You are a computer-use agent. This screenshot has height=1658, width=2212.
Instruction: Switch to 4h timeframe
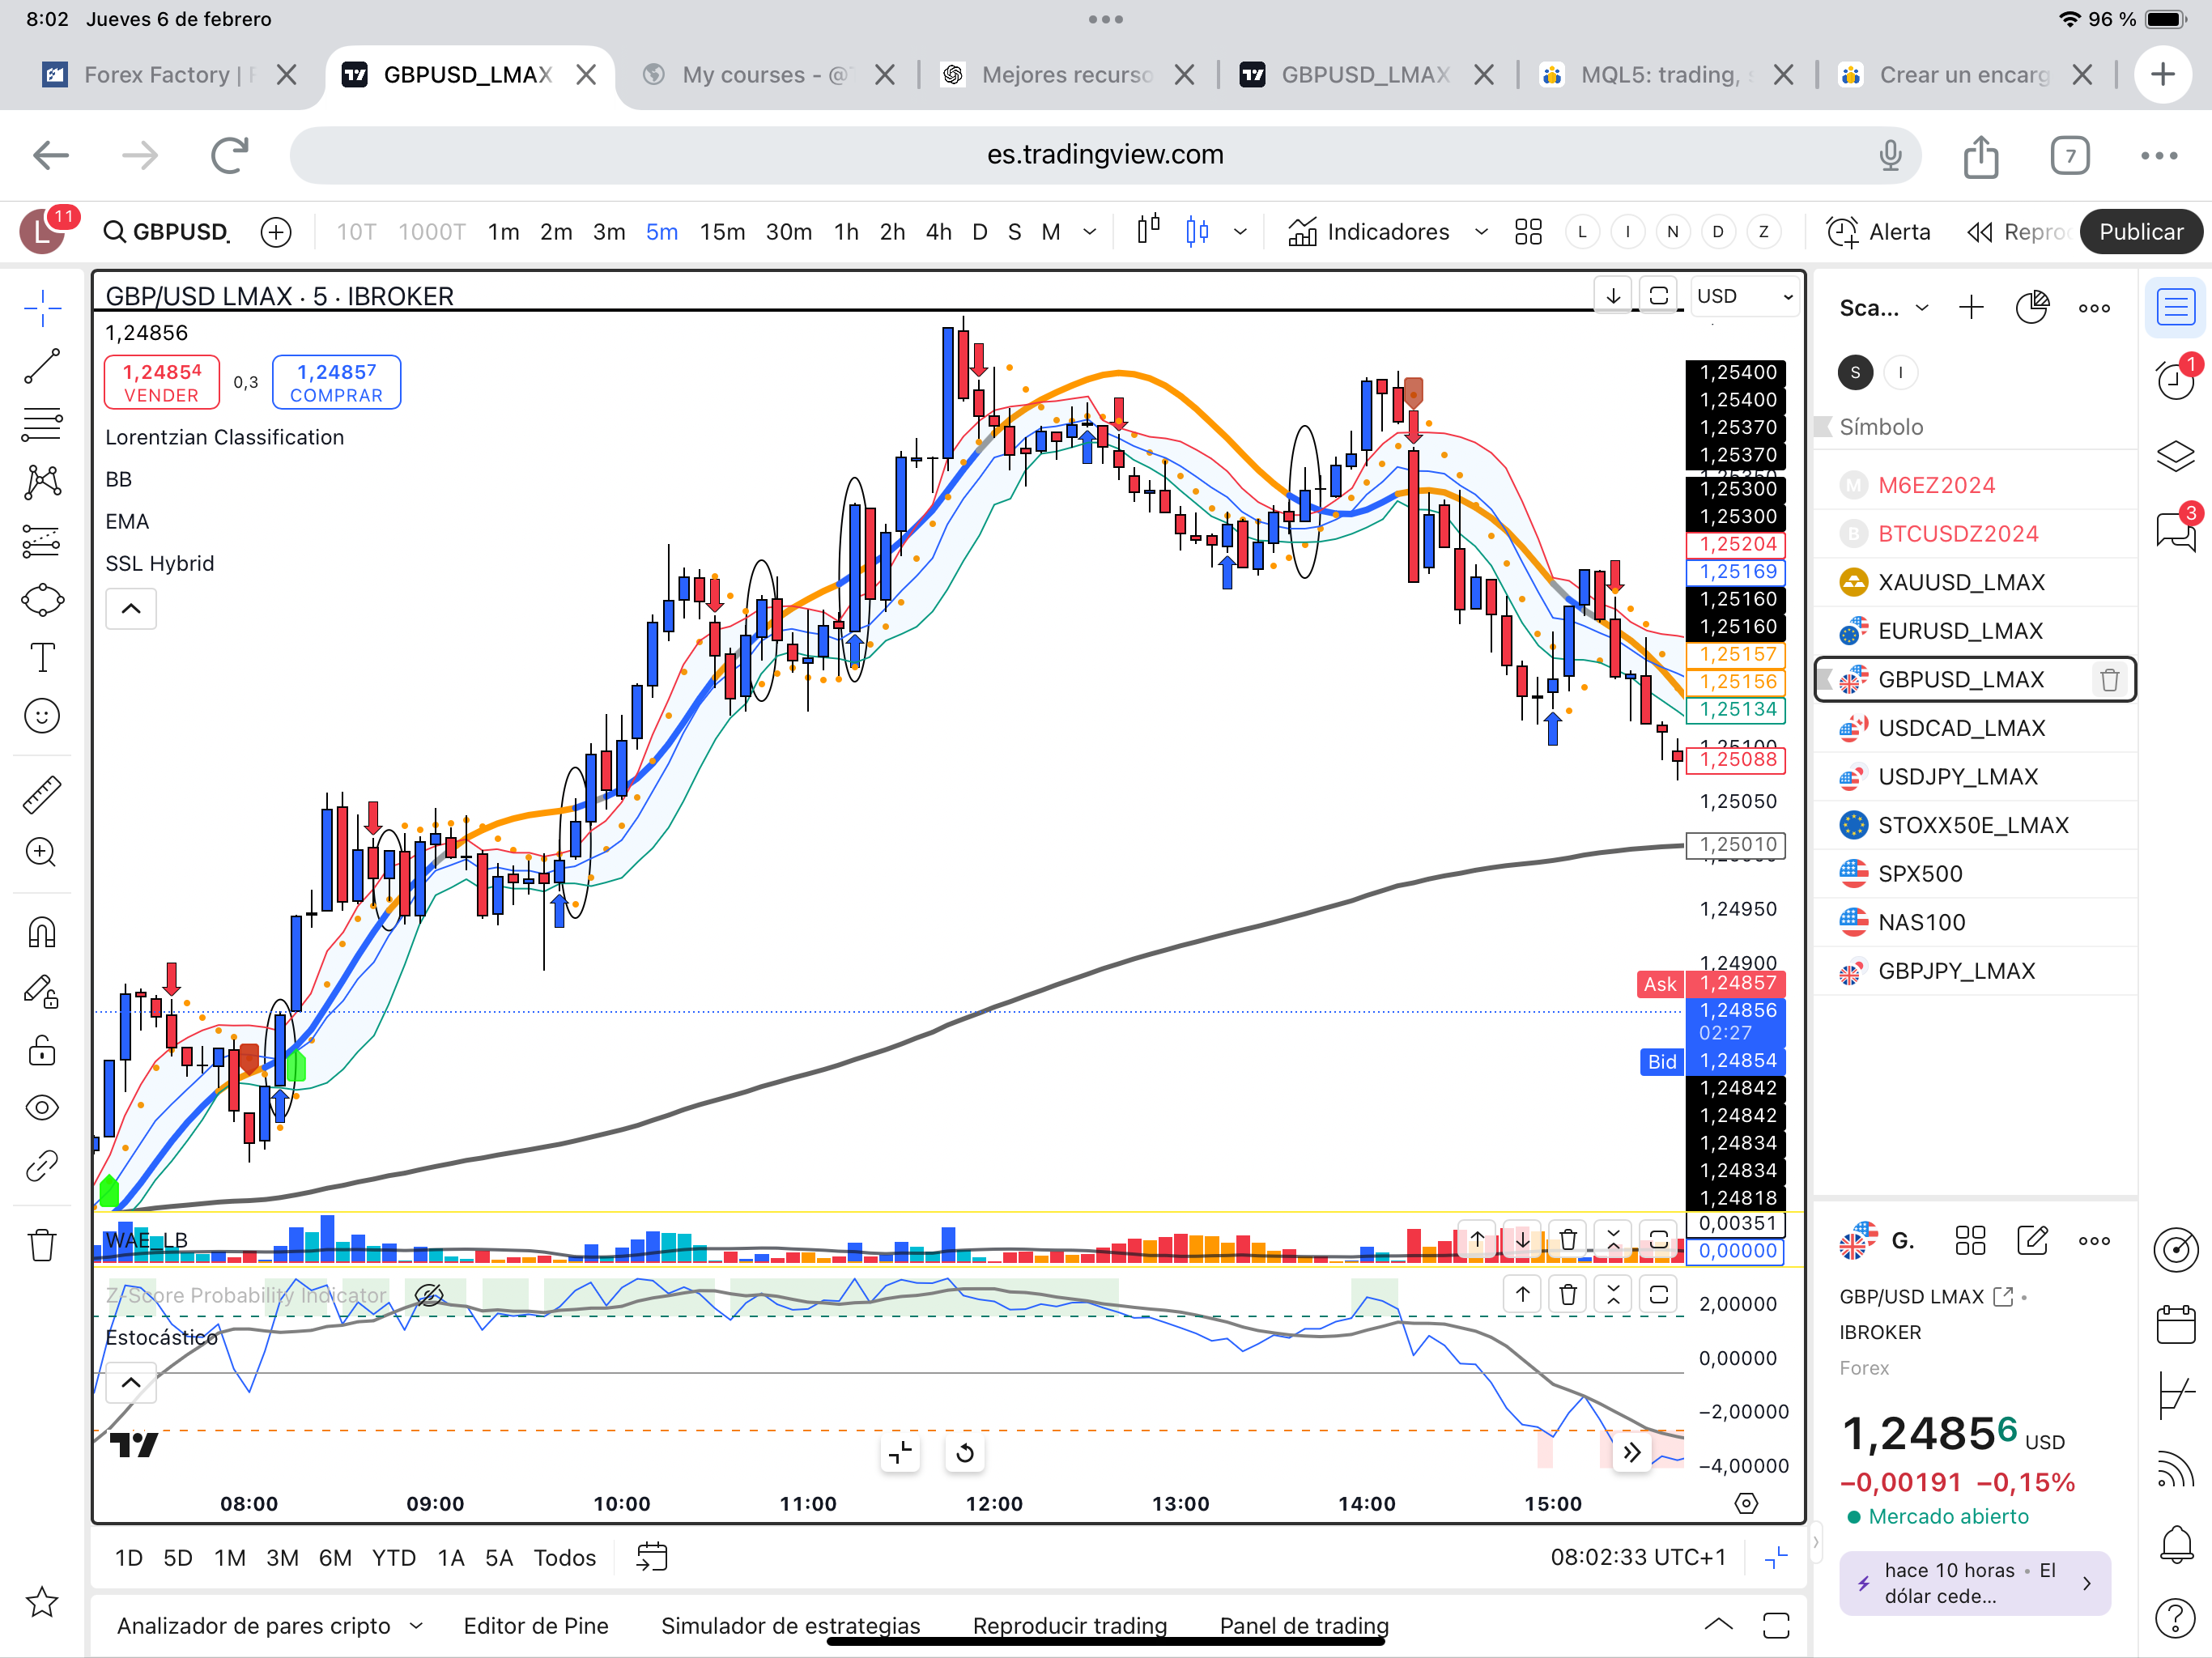[x=938, y=232]
